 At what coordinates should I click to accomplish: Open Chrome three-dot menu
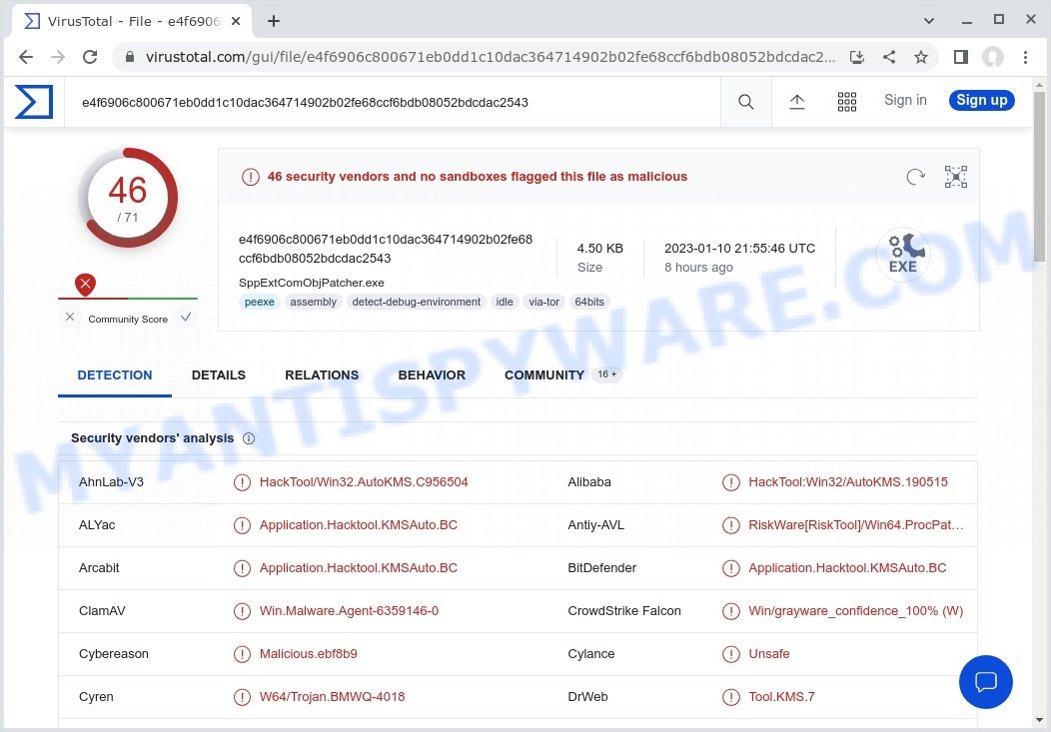[1025, 57]
